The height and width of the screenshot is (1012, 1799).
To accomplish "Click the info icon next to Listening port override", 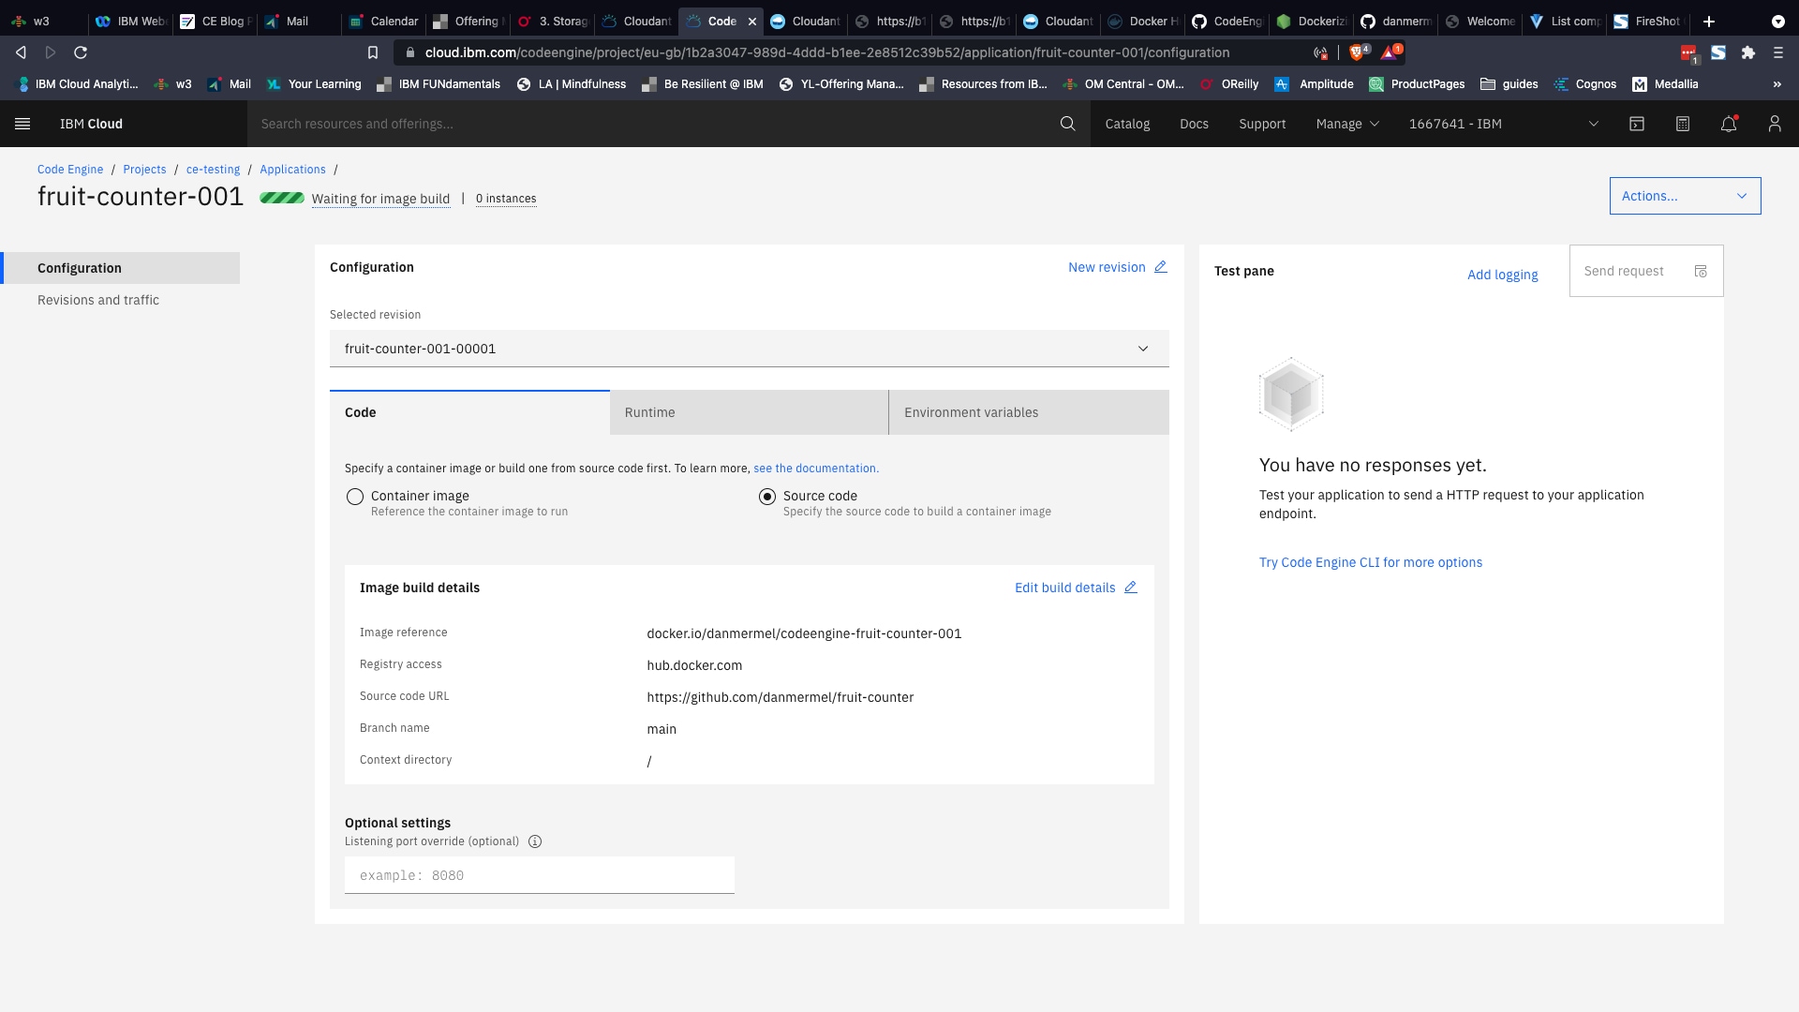I will tap(535, 841).
